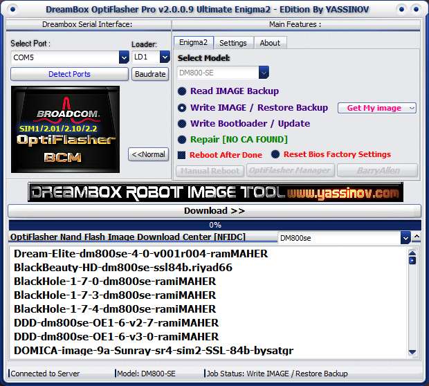Click the image list scroll up arrow
This screenshot has width=429, height=386.
coord(412,252)
